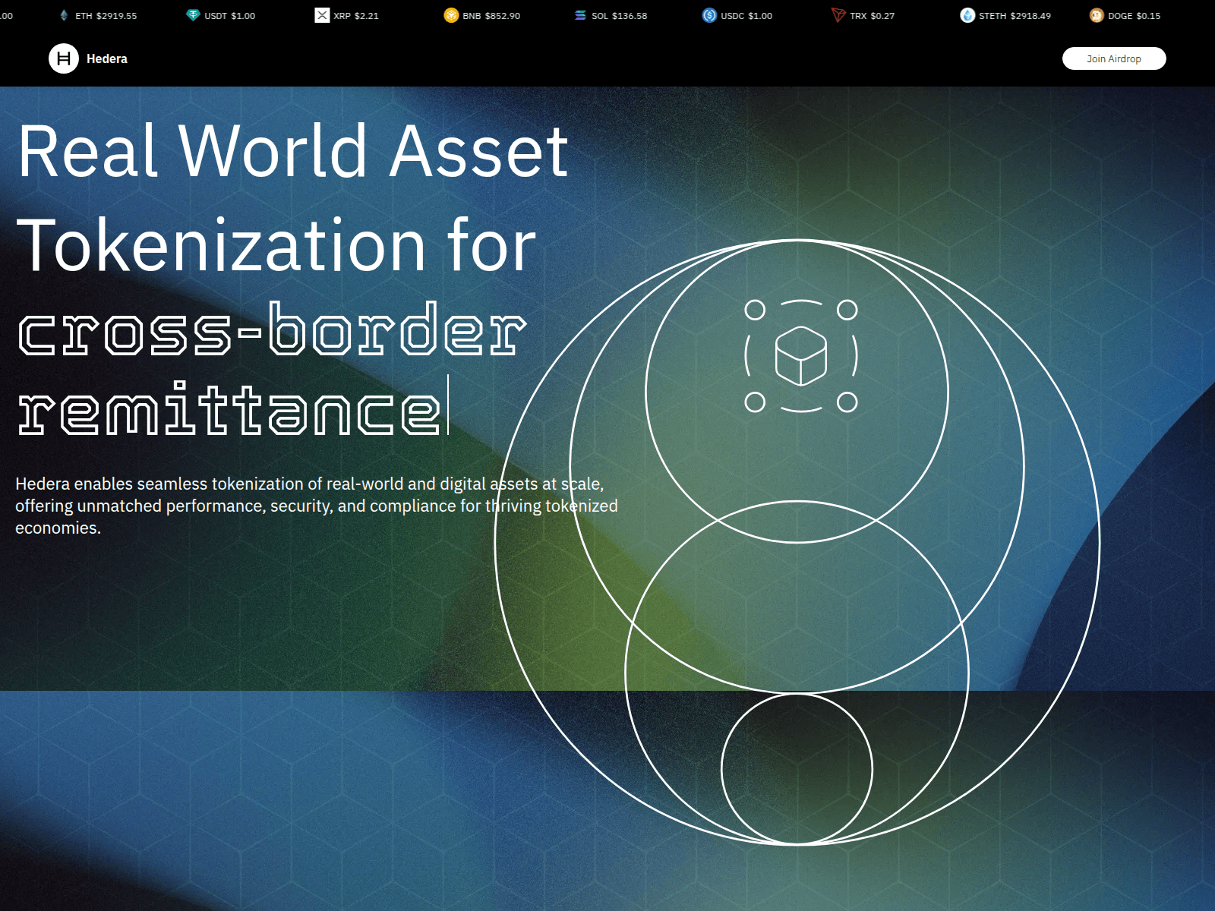Click the animated 'remittance' outlined text
1215x911 pixels.
point(229,408)
